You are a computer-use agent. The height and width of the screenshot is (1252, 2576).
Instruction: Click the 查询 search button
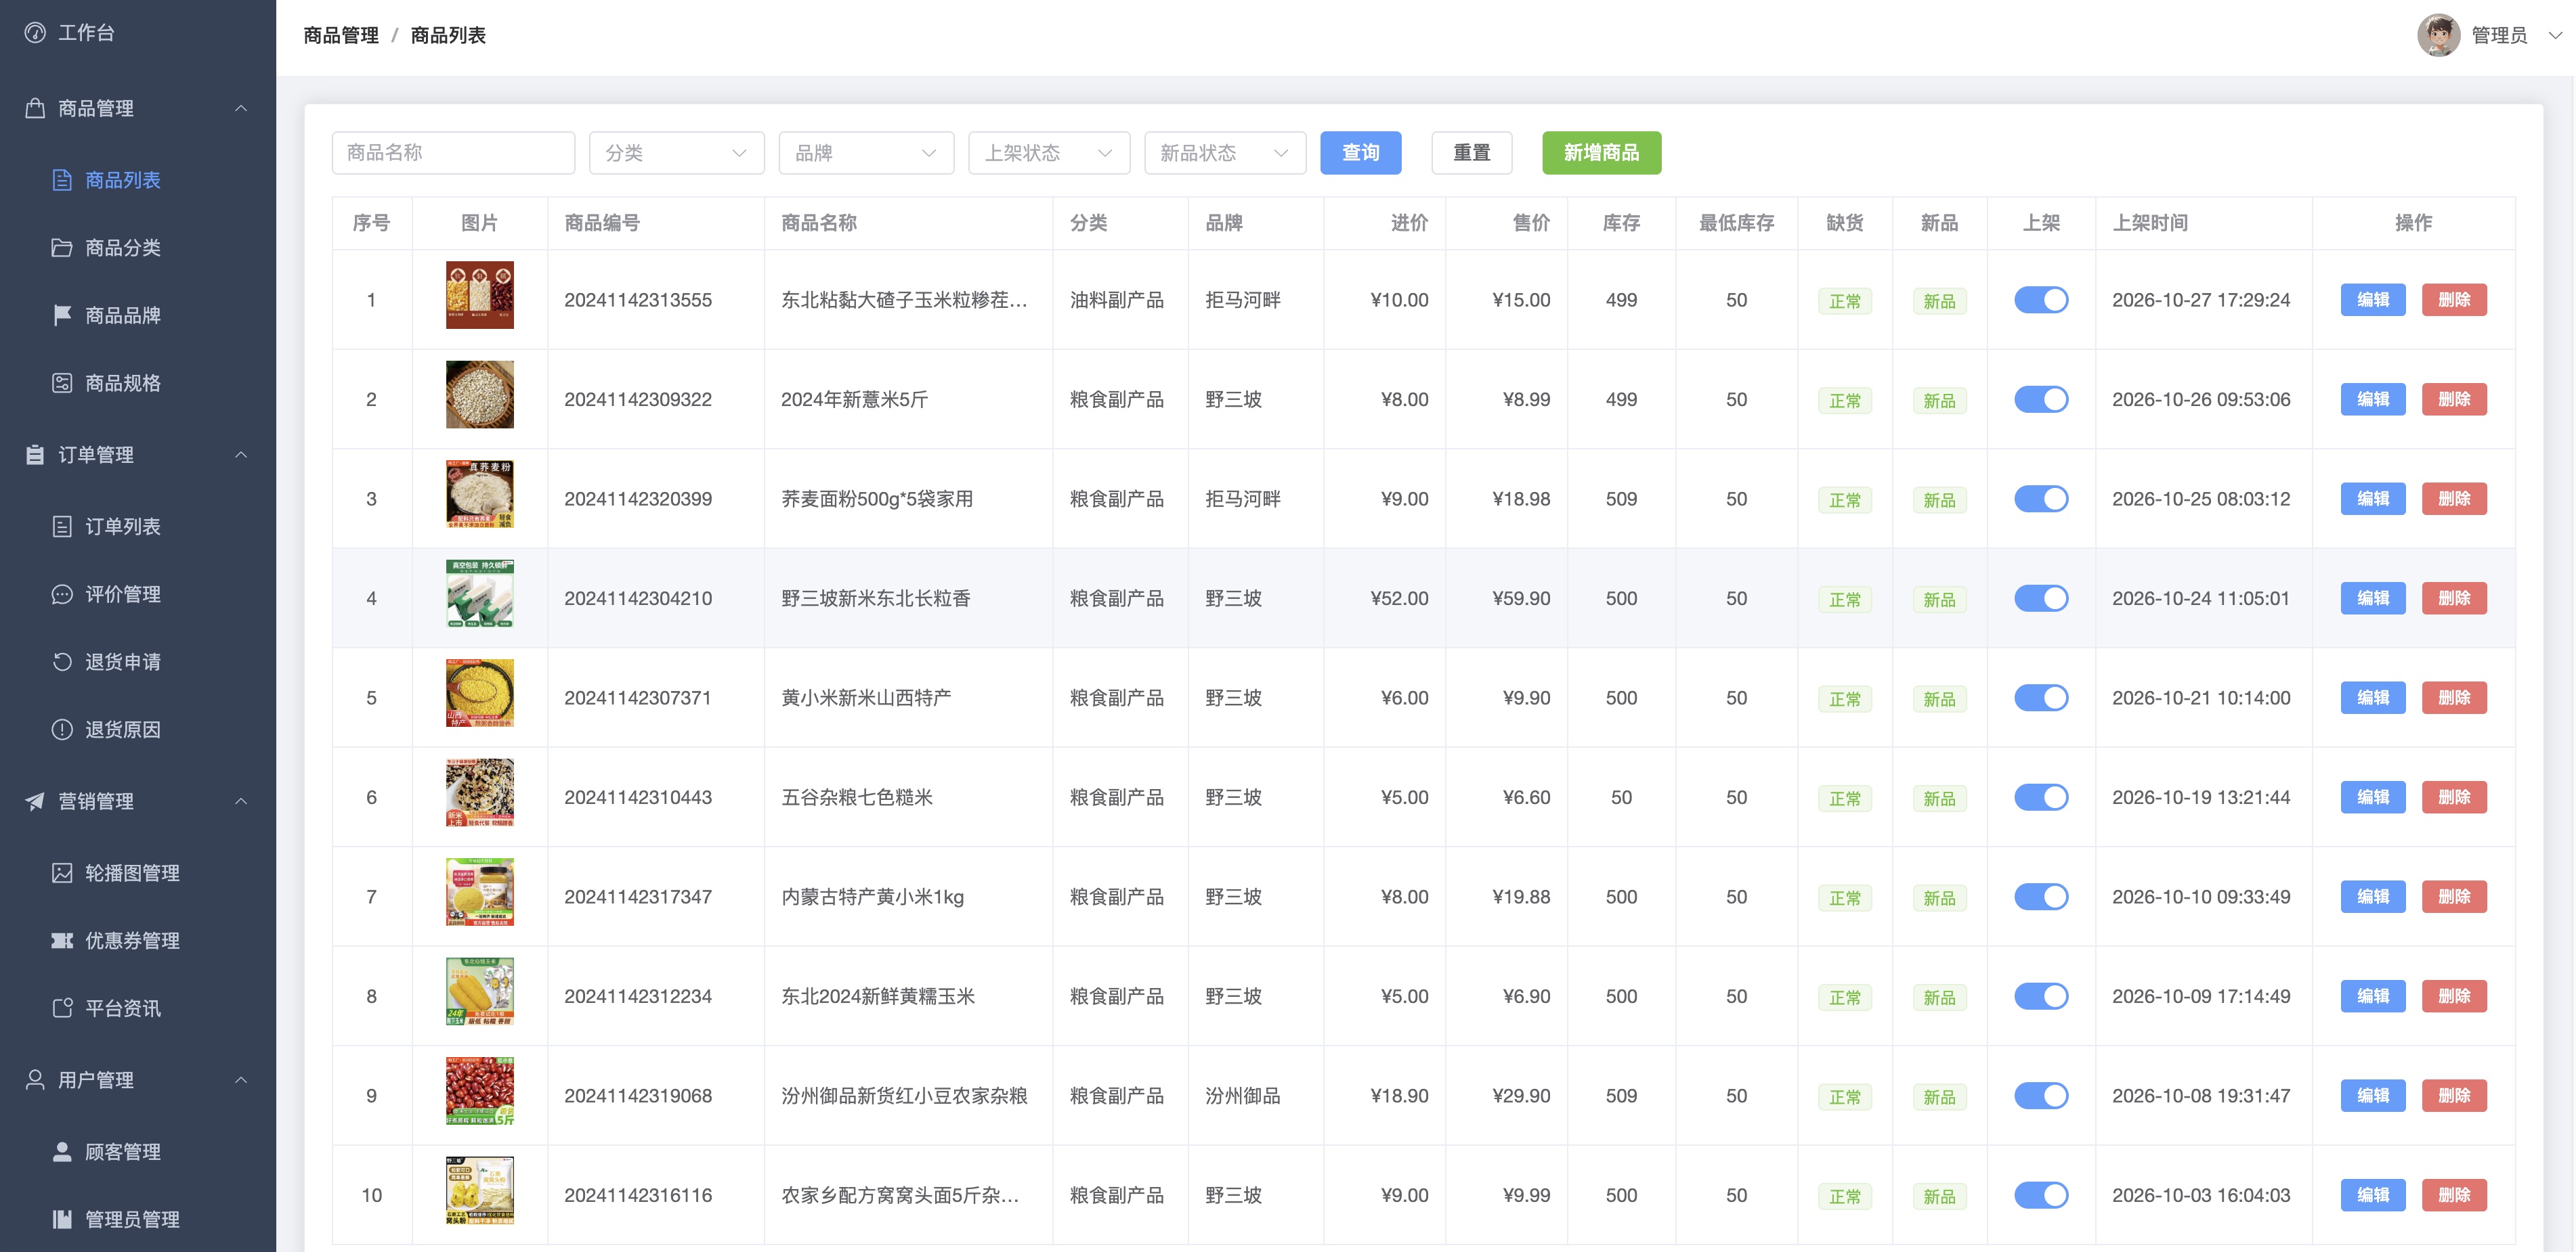click(x=1360, y=153)
